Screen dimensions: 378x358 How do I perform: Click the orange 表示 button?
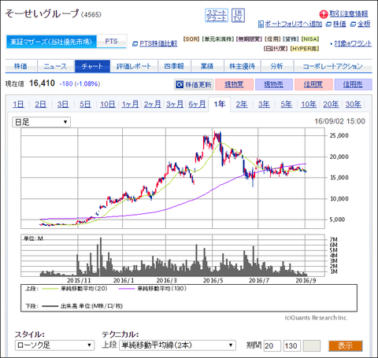(345, 345)
